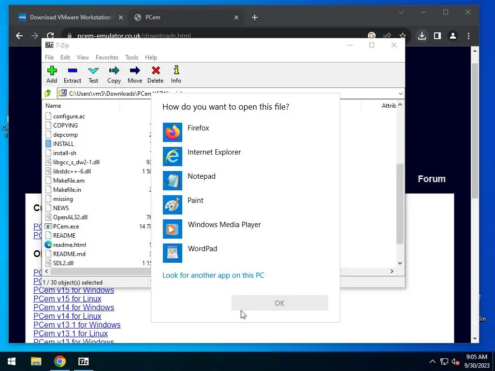Image resolution: width=495 pixels, height=371 pixels.
Task: Select the Makefile.am file
Action: tap(69, 181)
